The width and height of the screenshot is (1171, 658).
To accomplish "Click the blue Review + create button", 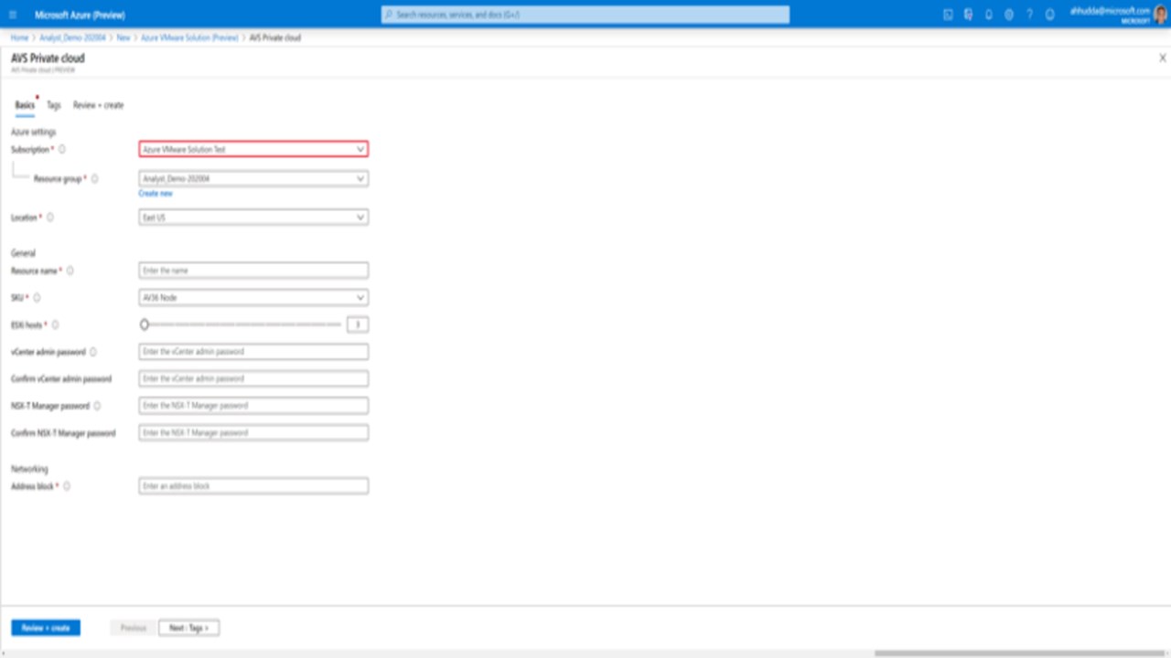I will (46, 628).
